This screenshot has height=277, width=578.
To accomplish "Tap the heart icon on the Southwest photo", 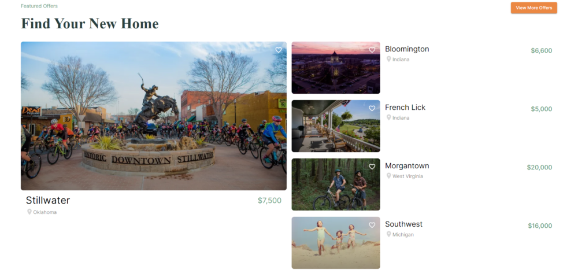I will 372,225.
